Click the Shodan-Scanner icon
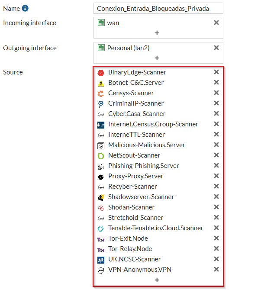The height and width of the screenshot is (290, 274). point(101,207)
